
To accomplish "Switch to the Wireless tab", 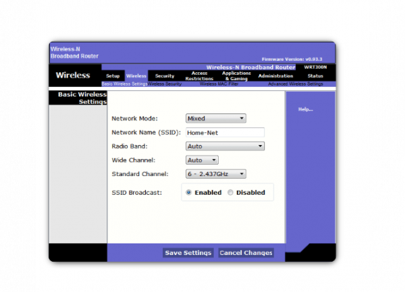I will (x=136, y=76).
